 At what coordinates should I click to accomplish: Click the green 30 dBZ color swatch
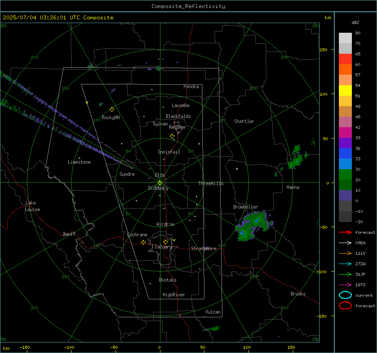(x=345, y=174)
